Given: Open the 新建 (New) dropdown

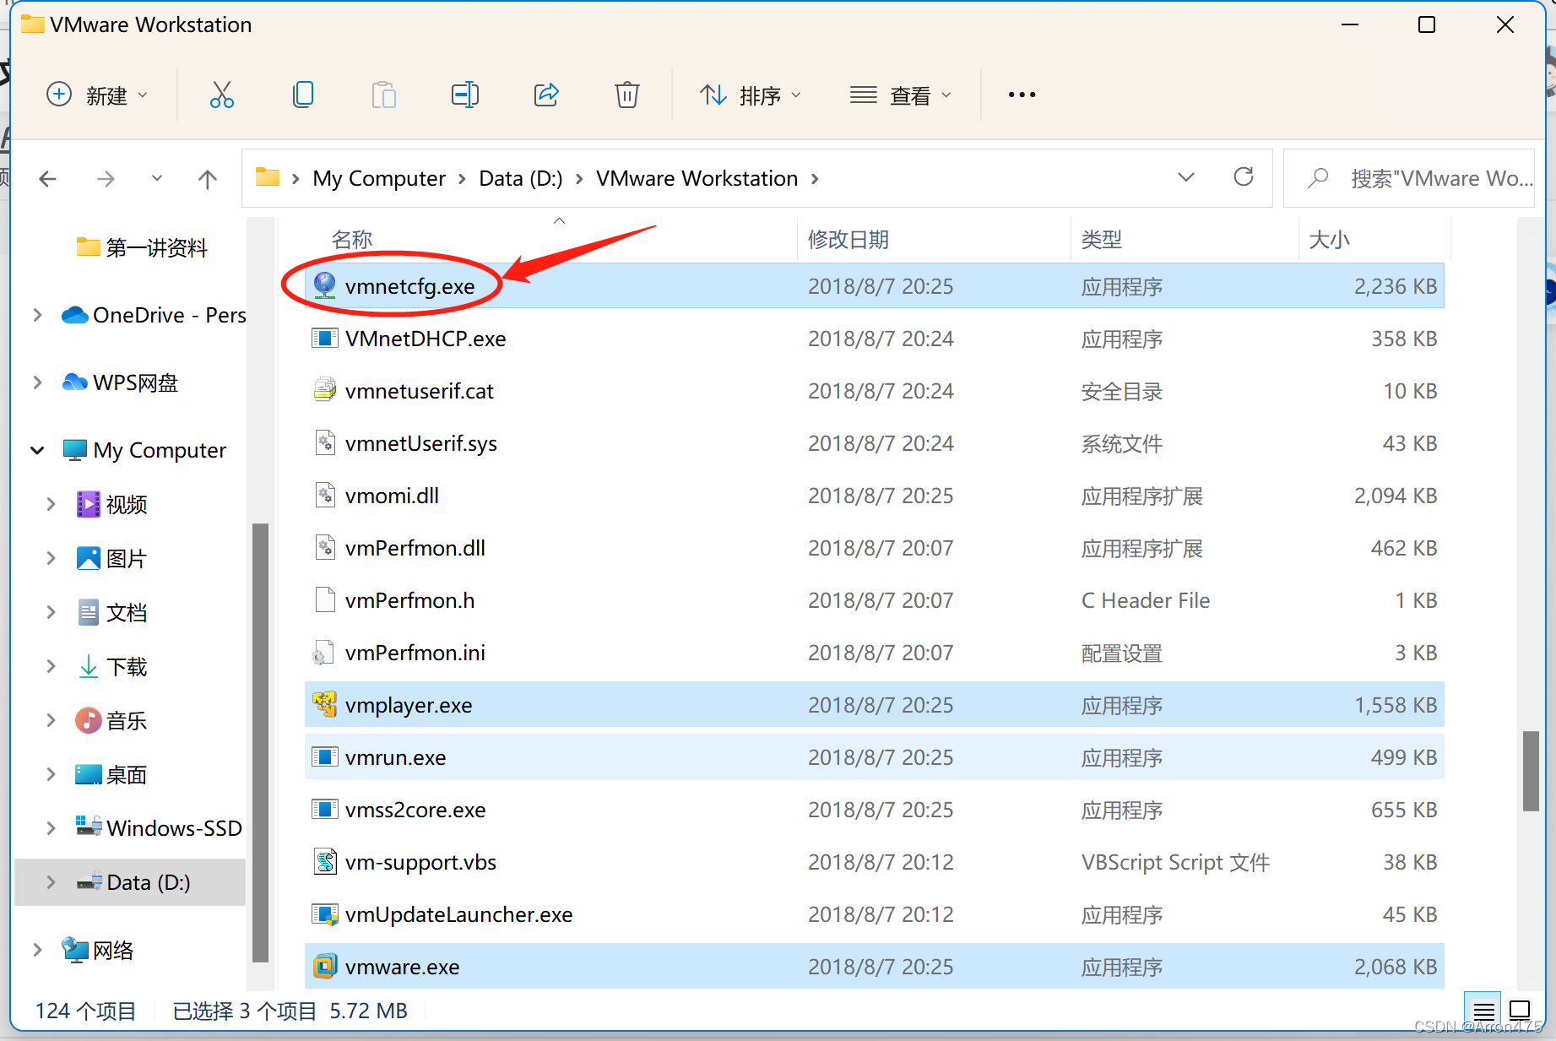Looking at the screenshot, I should 97,95.
